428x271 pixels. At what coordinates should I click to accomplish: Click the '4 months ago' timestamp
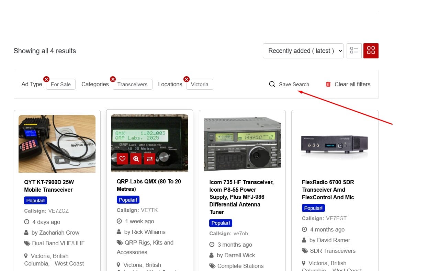click(327, 229)
